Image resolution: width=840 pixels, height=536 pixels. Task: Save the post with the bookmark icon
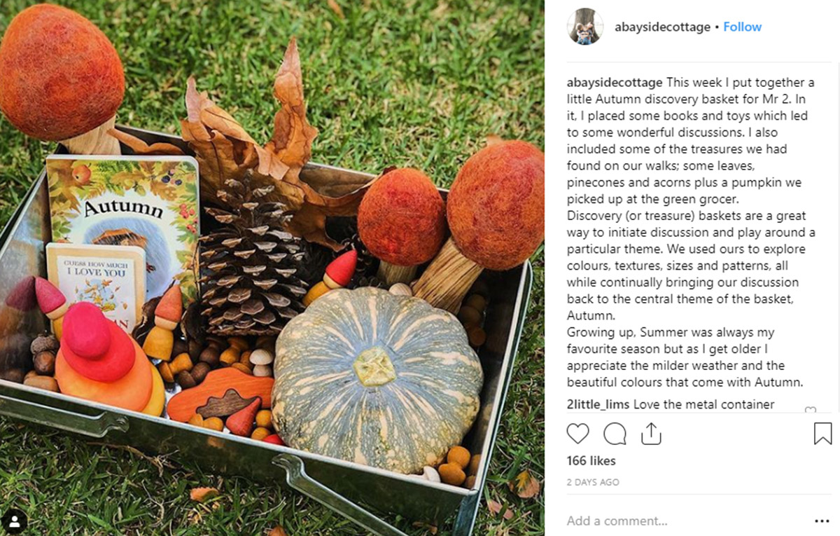point(822,434)
